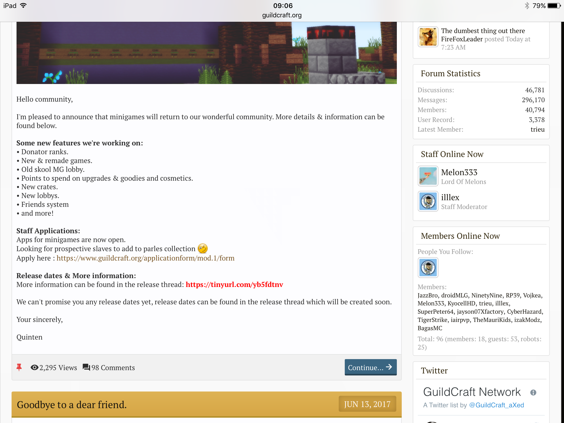Tap the User Record value 3,378

pyautogui.click(x=537, y=120)
